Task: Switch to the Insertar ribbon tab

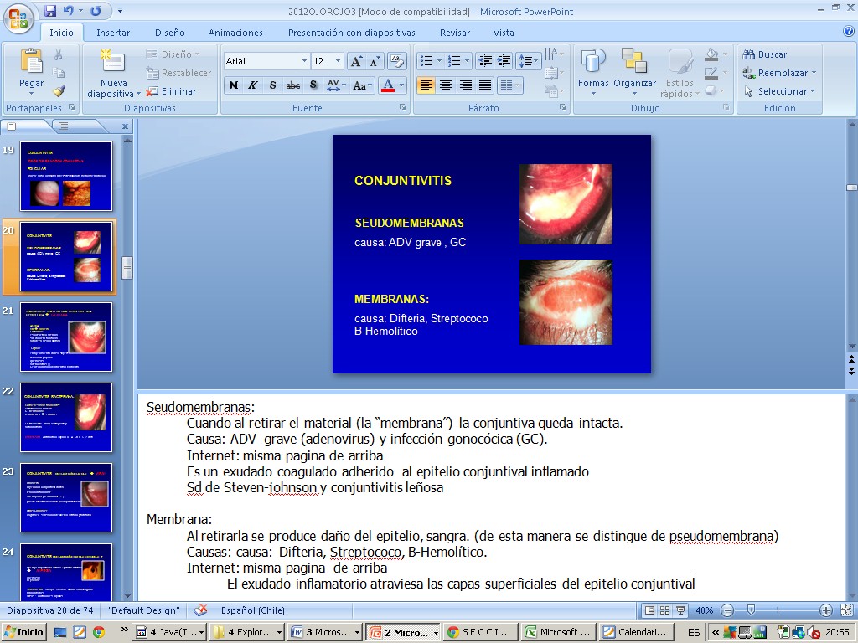Action: click(x=113, y=33)
